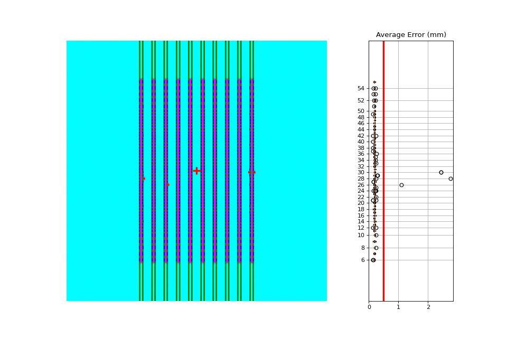Click the x-axis tick label 1
The height and width of the screenshot is (338, 507).
pos(398,307)
